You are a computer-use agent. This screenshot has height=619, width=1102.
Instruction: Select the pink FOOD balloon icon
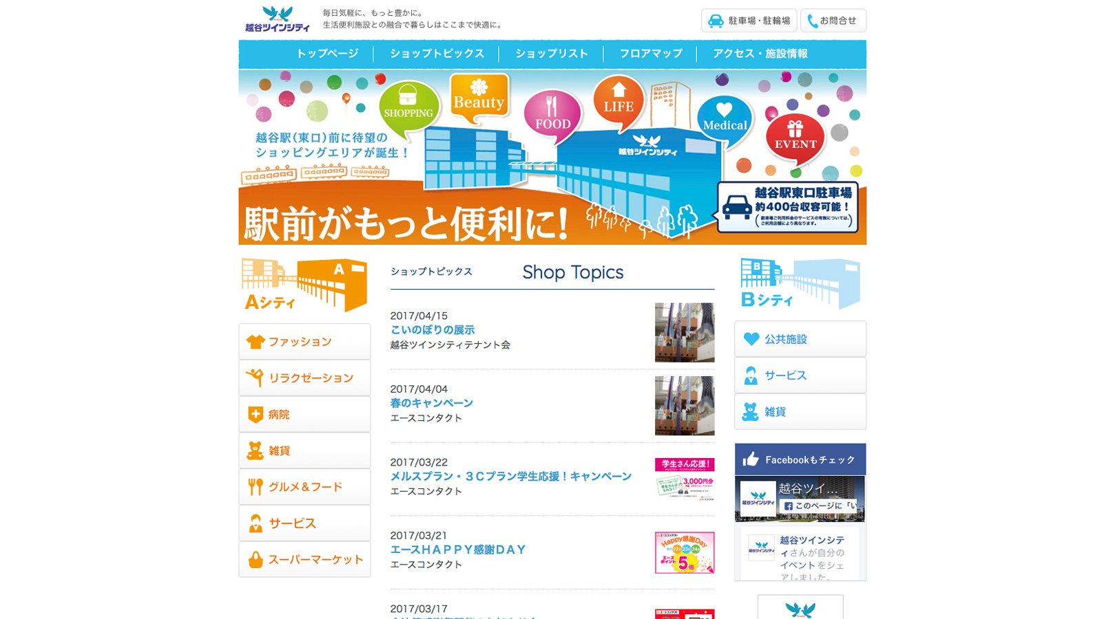[x=552, y=115]
